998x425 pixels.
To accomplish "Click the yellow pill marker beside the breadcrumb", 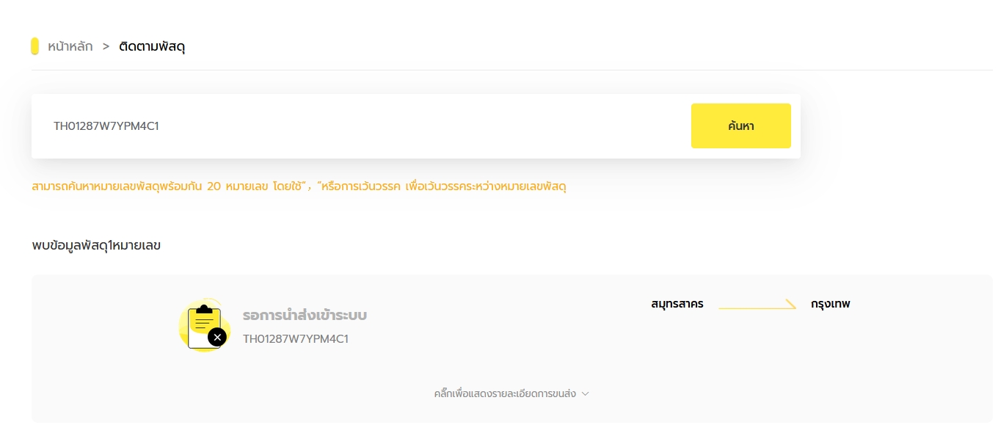I will pyautogui.click(x=34, y=46).
